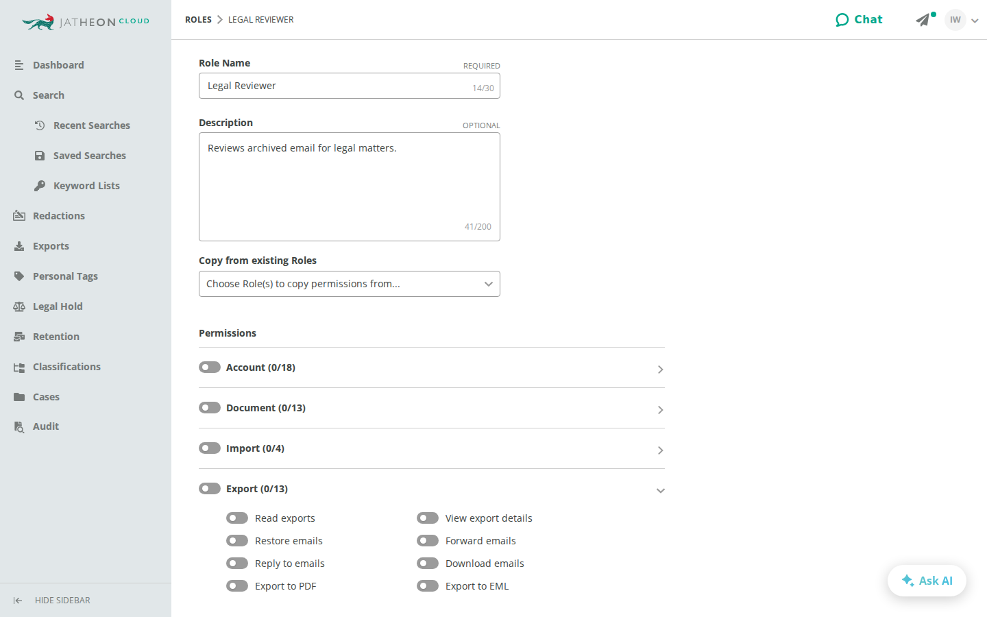Expand the Document permissions section chevron

pyautogui.click(x=660, y=410)
